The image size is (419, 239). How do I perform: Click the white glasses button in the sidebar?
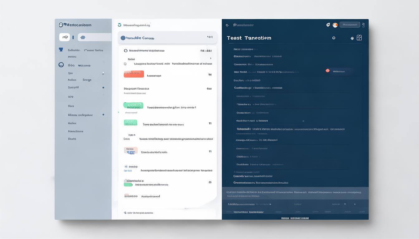pos(65,37)
